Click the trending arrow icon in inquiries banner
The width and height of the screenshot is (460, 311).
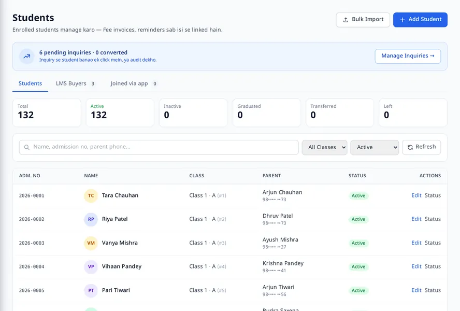coord(27,56)
